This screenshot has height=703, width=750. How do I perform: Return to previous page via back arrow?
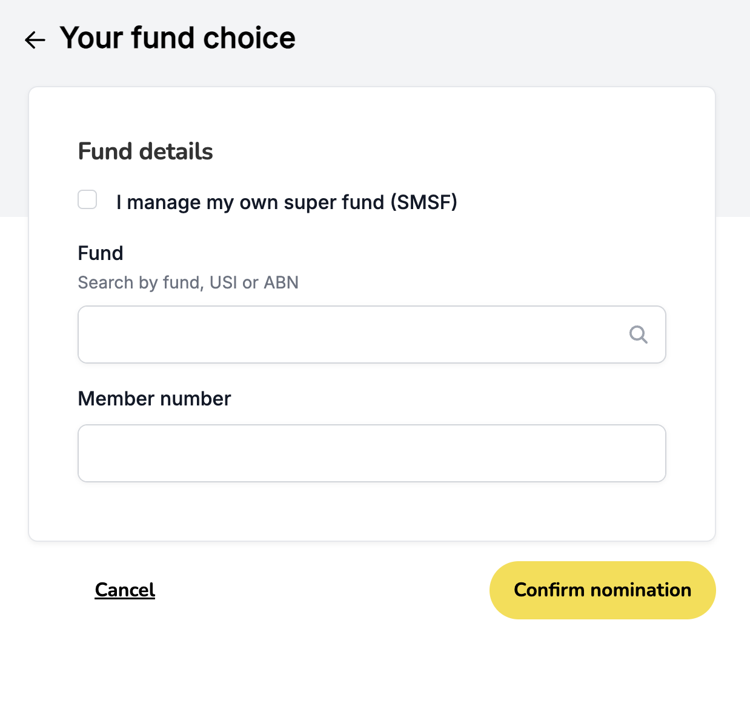pyautogui.click(x=35, y=40)
